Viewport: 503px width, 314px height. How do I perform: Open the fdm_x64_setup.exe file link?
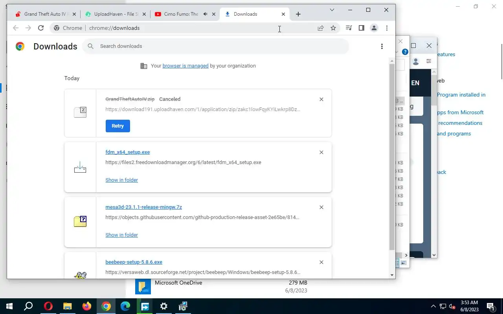[x=128, y=152]
